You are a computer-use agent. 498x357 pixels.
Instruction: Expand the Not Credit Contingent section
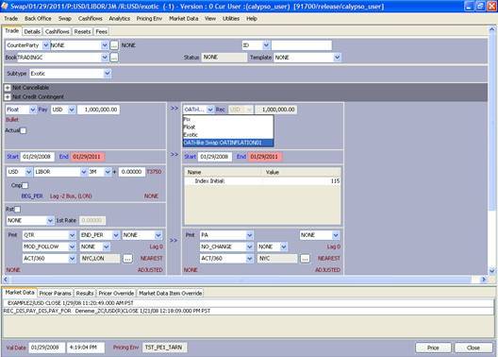(8, 96)
